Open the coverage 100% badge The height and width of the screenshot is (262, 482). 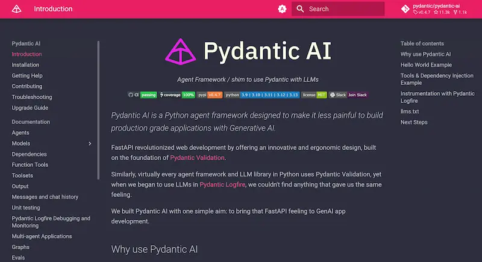(x=177, y=95)
